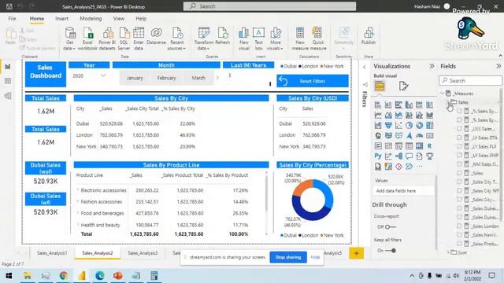Collapse the Fields pane
This screenshot has width=504, height=283.
click(498, 66)
